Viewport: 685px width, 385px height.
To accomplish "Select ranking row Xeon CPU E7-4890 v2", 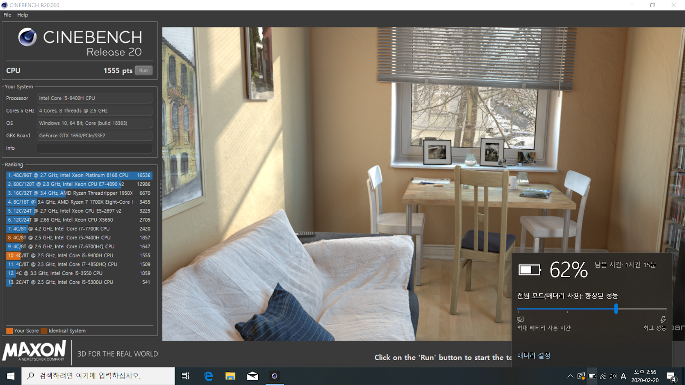I will pos(79,184).
